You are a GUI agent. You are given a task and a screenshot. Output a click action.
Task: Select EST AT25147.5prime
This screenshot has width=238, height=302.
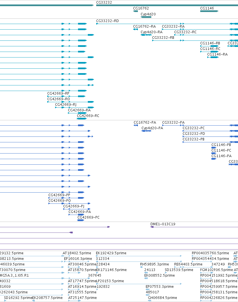83,298
